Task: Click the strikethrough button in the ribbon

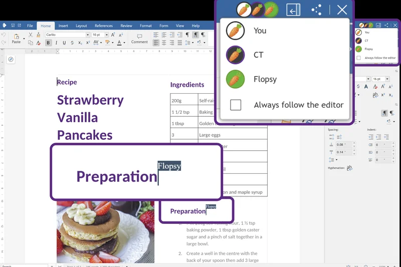Action: [x=72, y=43]
